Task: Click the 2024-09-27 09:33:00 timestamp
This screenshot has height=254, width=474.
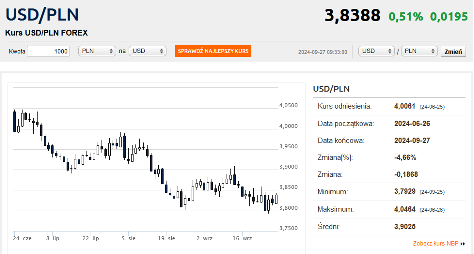Action: [322, 52]
